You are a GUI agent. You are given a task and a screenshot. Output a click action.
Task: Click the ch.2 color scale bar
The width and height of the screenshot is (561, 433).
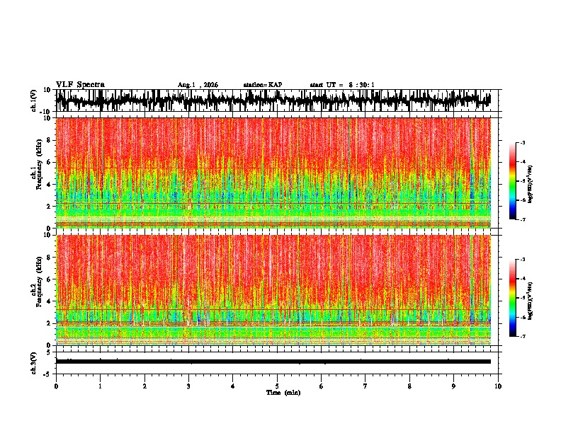pos(512,298)
